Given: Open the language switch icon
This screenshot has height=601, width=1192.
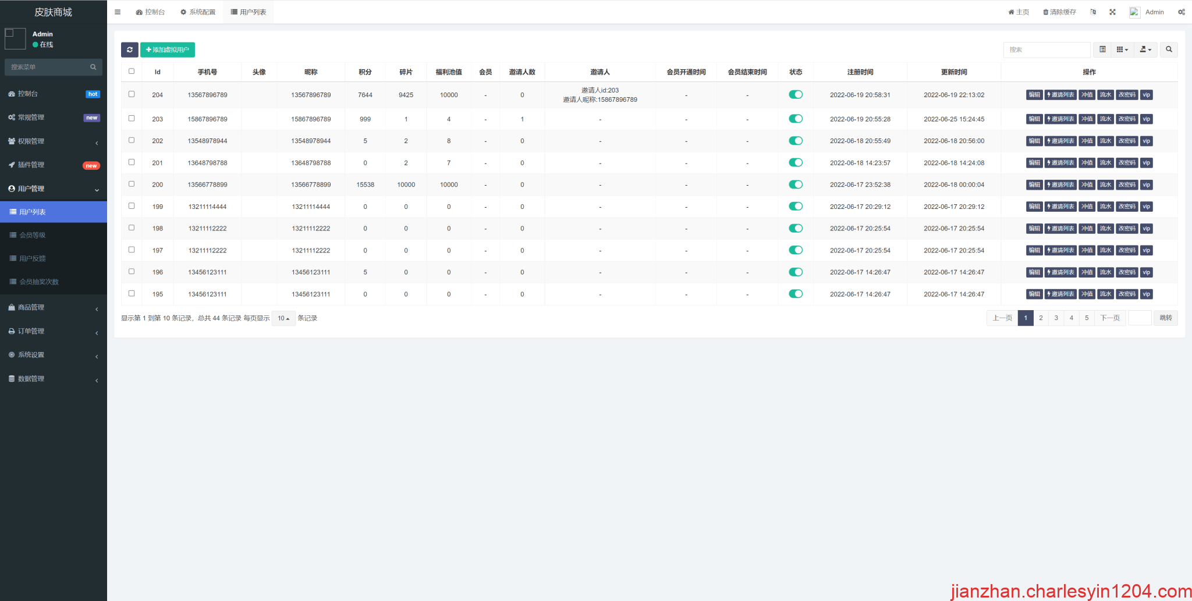Looking at the screenshot, I should click(x=1093, y=12).
